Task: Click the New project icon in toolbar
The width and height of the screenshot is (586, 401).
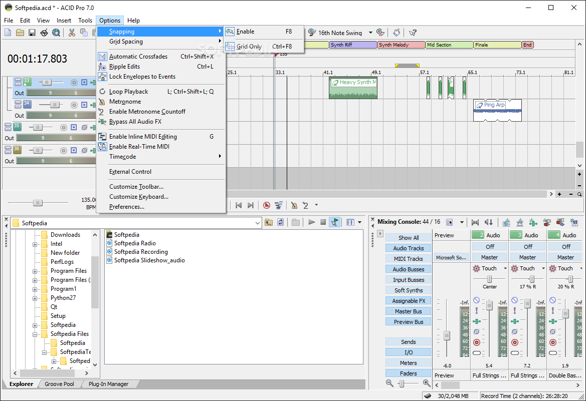Action: click(x=8, y=33)
